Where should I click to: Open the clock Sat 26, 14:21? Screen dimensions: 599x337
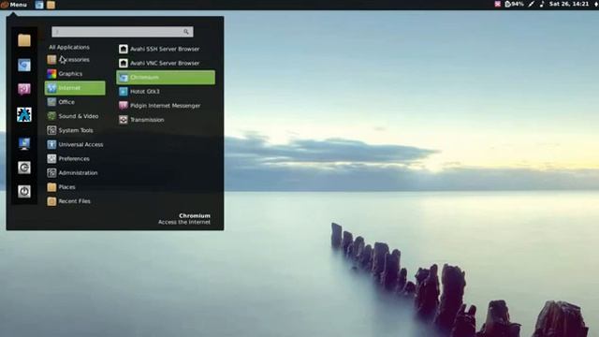coord(569,4)
